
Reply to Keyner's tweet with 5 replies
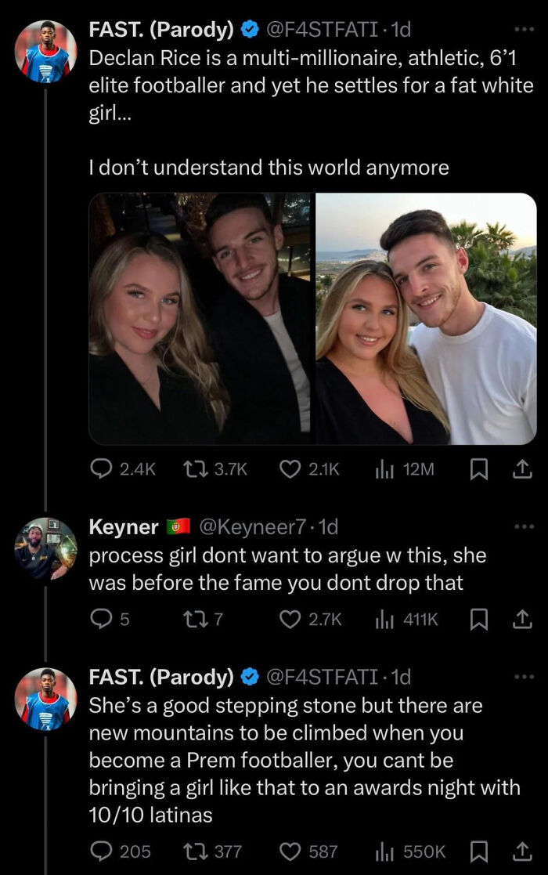pyautogui.click(x=102, y=619)
